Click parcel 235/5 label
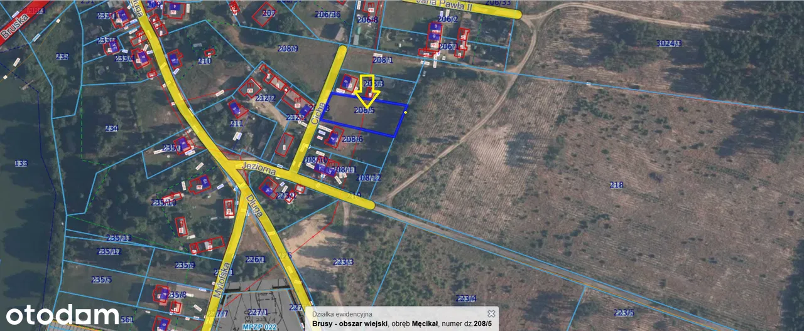Screen dimensions: 804x331 pos(102,280)
